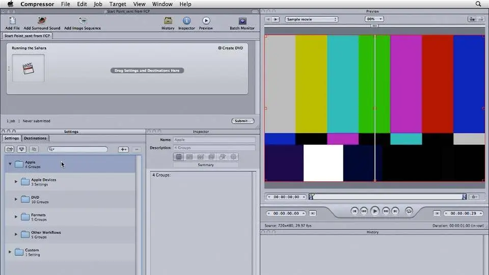This screenshot has width=489, height=275.
Task: Click the create new settings group icon
Action: tap(10, 149)
